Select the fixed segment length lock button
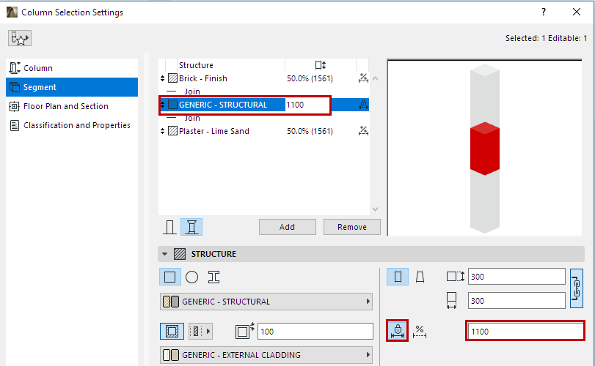 [x=398, y=331]
